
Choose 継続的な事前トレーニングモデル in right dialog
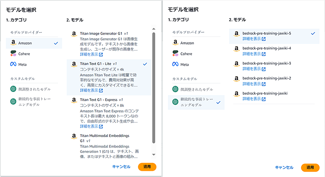196,102
